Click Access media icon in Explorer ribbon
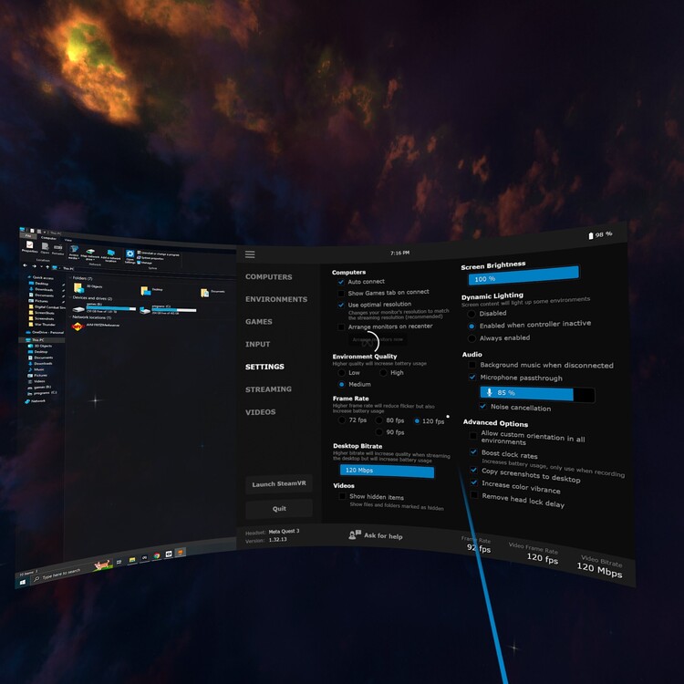This screenshot has height=684, width=684. [x=74, y=249]
